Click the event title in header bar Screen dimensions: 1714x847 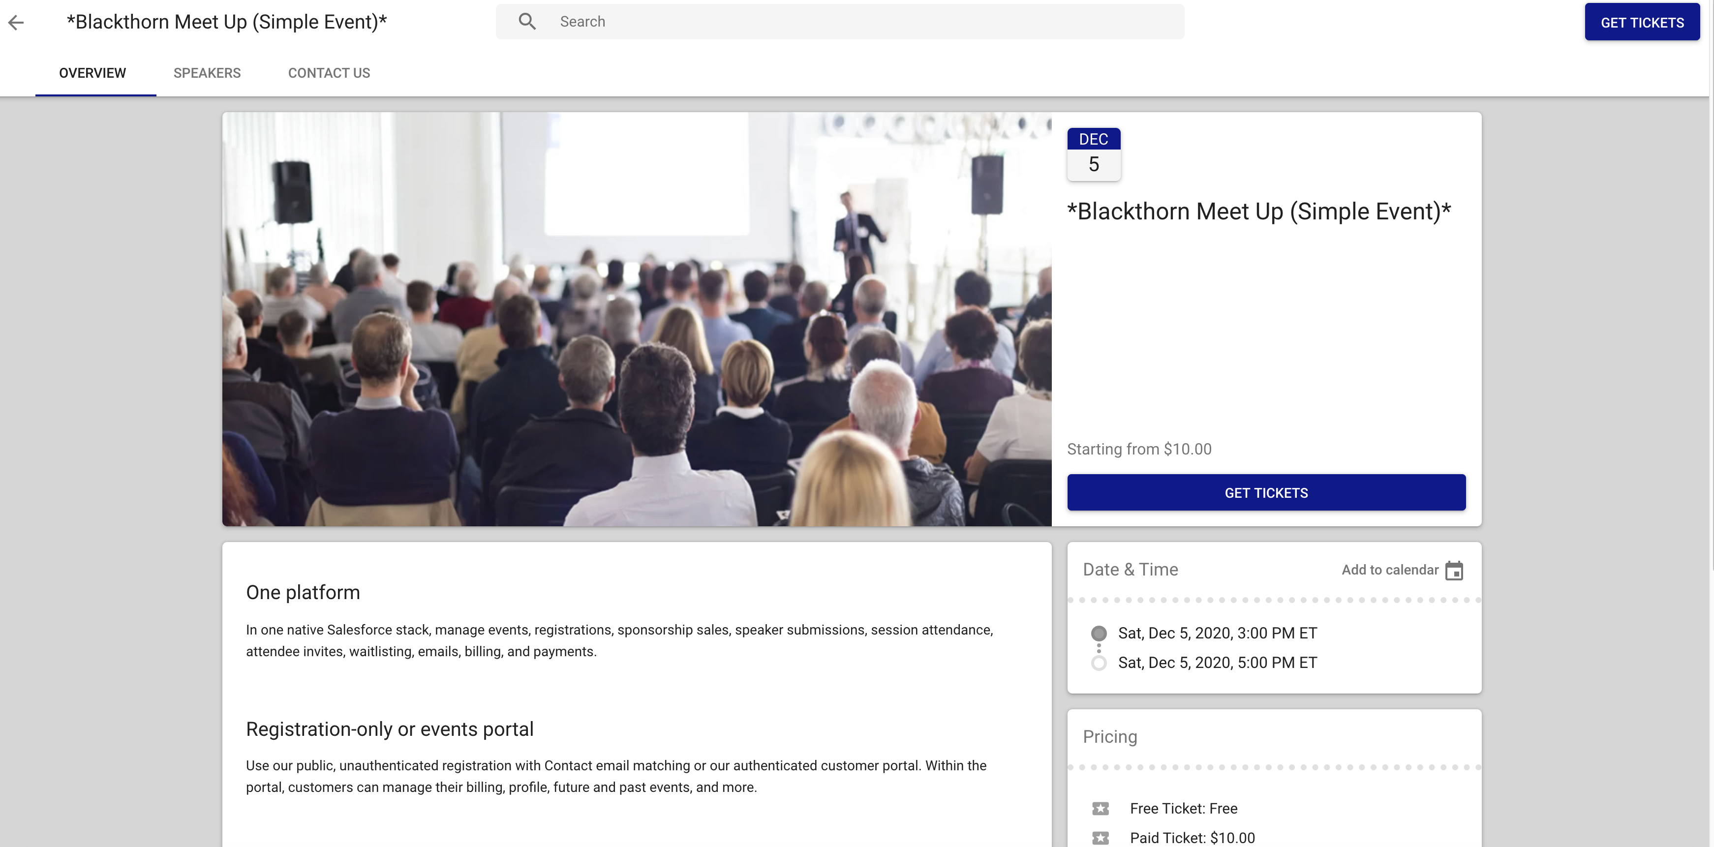coord(226,22)
